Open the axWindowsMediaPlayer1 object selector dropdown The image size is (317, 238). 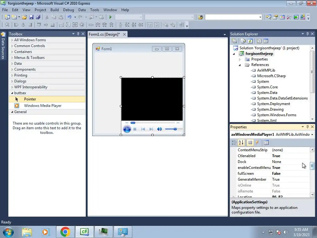pyautogui.click(x=312, y=134)
